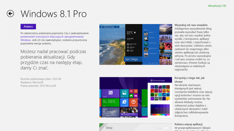Click the San Diego title banner
The image size is (234, 131).
(133, 59)
